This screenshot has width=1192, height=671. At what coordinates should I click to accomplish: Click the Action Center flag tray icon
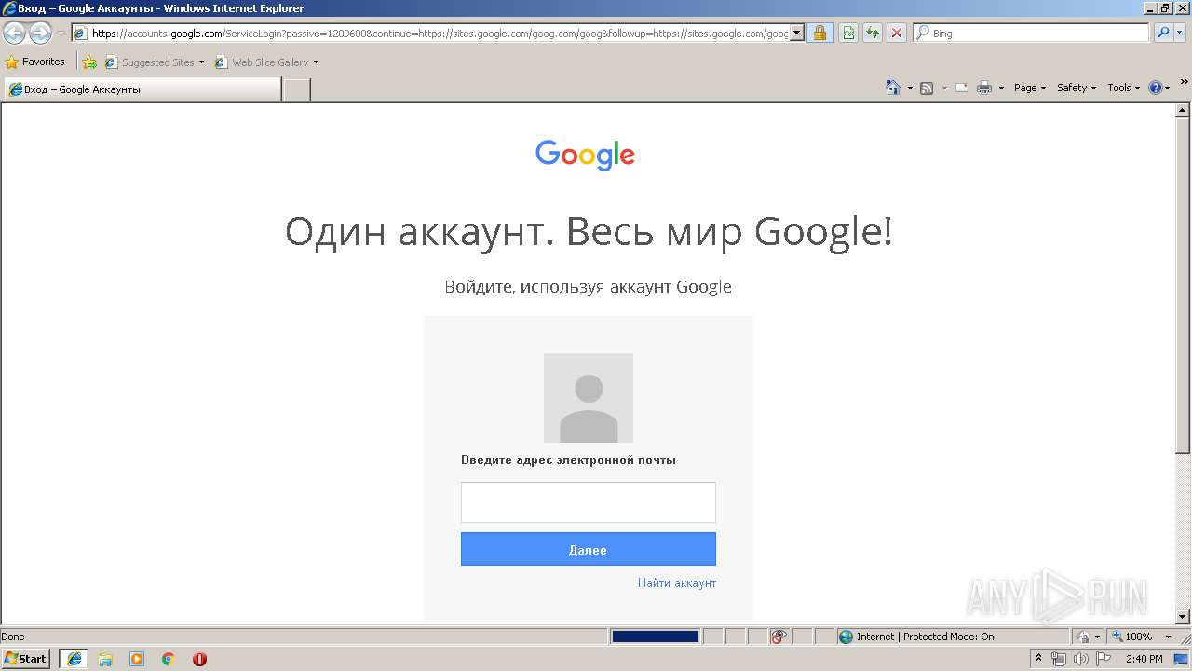[x=1104, y=659]
